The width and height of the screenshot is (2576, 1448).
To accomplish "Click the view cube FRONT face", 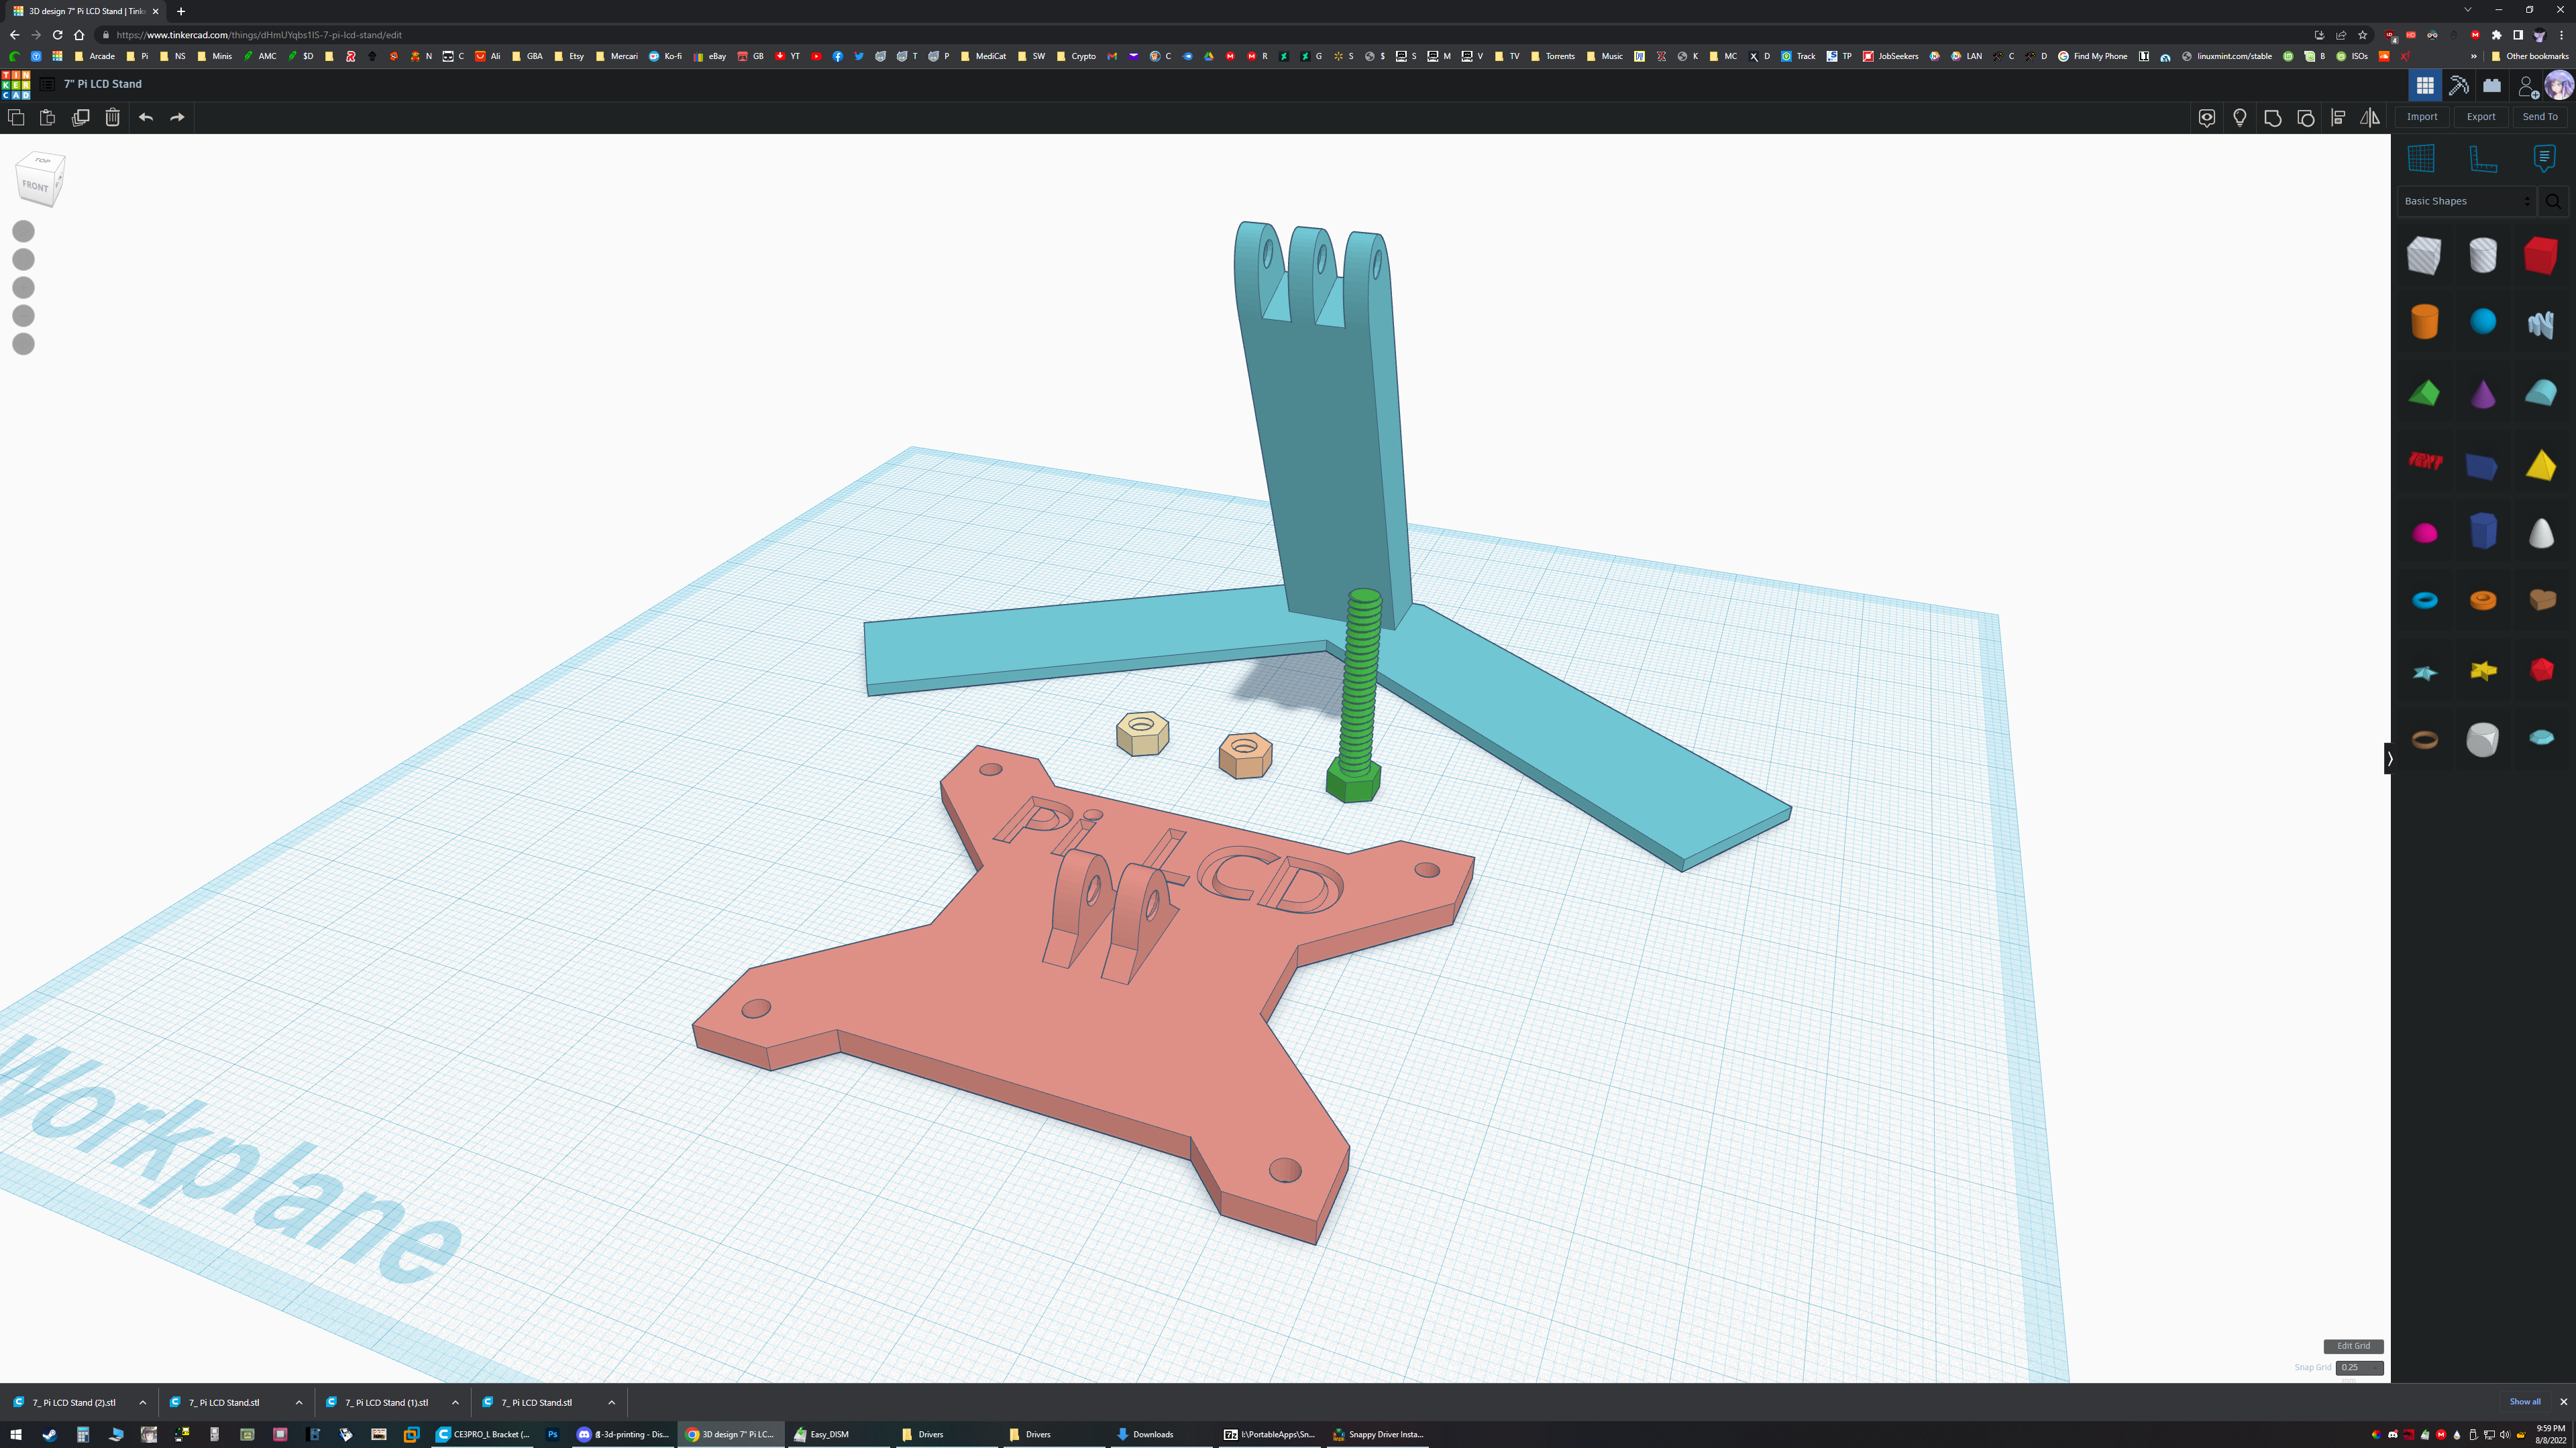I will tap(36, 187).
